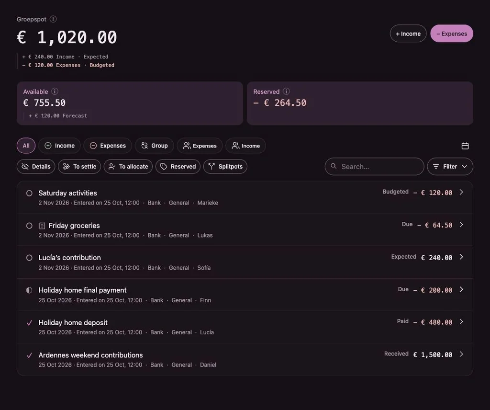Select the Expenses tab with minus circle
Viewport: 490px width, 410px height.
pyautogui.click(x=108, y=146)
